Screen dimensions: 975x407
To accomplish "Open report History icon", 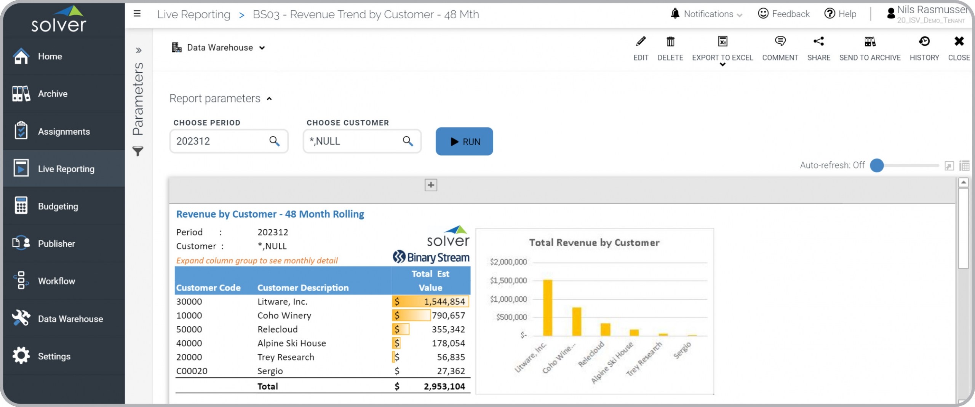I will pyautogui.click(x=924, y=41).
